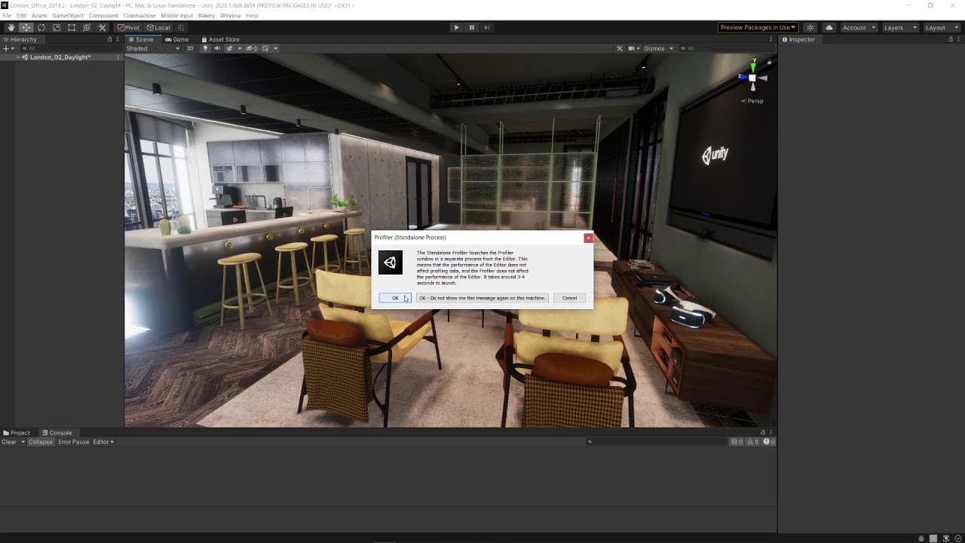Viewport: 965px width, 543px height.
Task: Open the GameObject menu
Action: (68, 16)
